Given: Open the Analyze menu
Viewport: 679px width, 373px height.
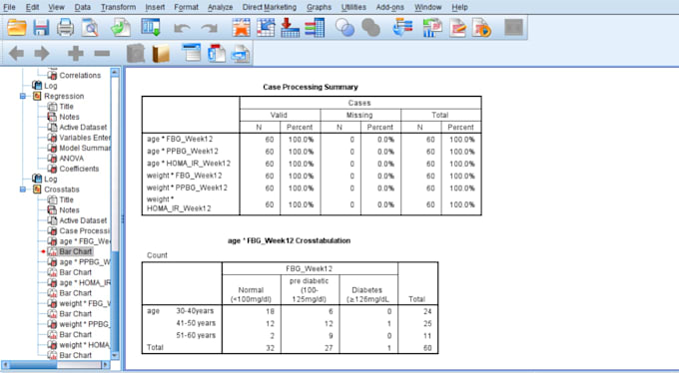Looking at the screenshot, I should point(220,7).
